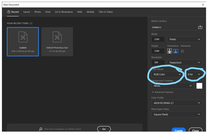
Task: Click the Create button
Action: [179, 130]
